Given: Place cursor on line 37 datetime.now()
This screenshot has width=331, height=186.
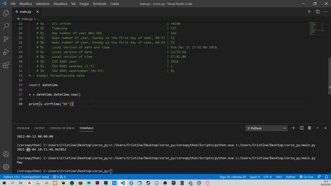Looking at the screenshot, I should point(55,95).
